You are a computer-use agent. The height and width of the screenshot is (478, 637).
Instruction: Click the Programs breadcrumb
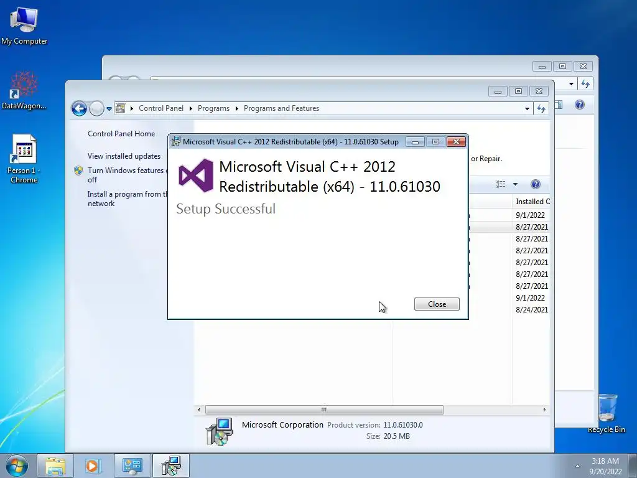click(x=213, y=108)
